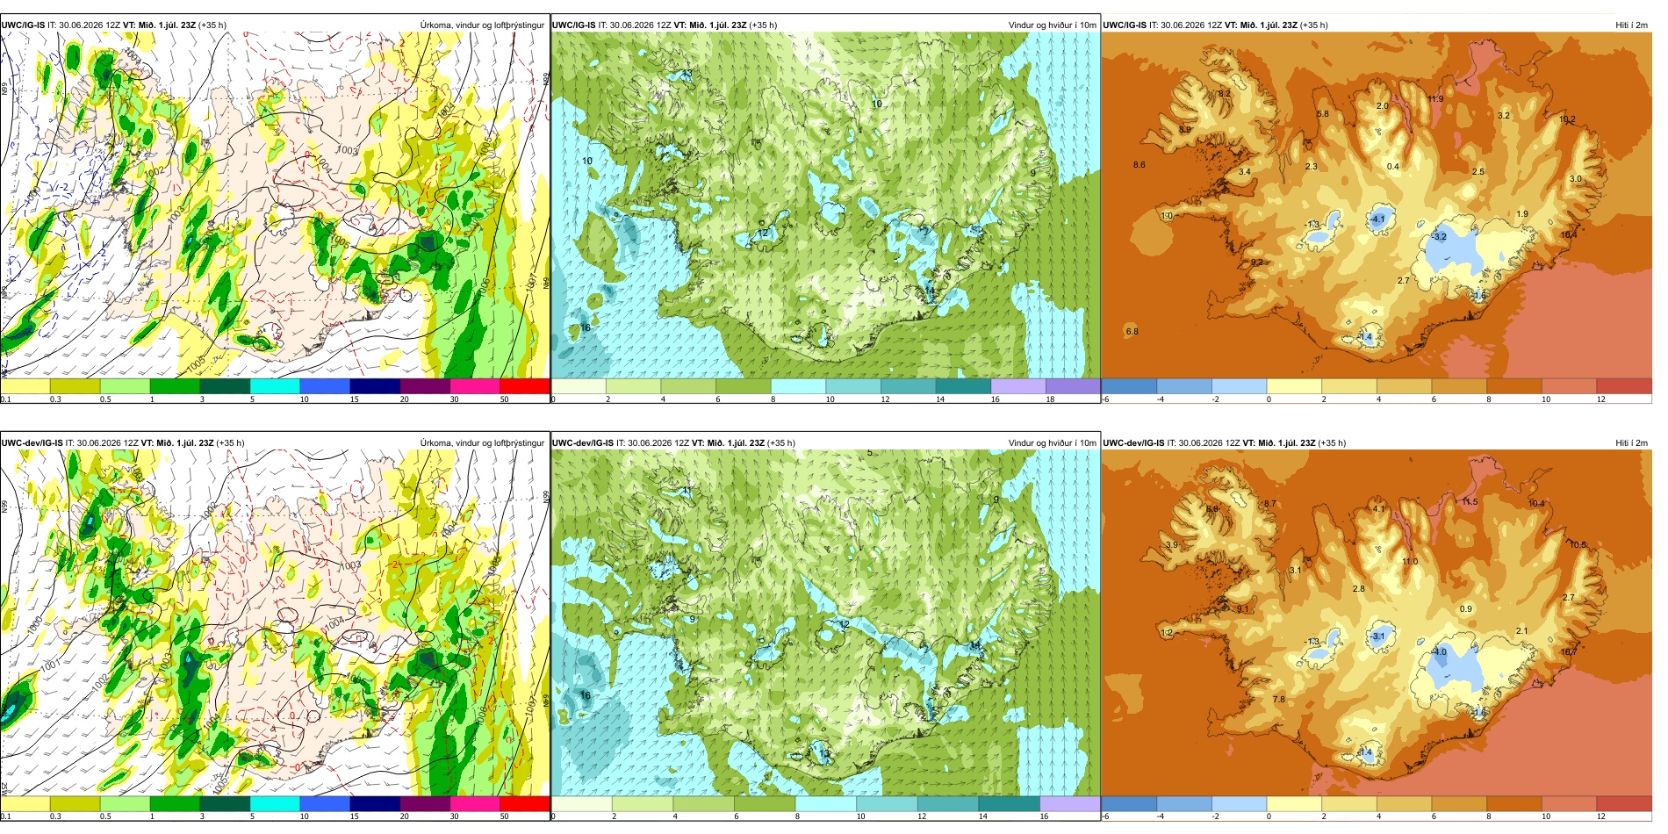Click purple 20–30 swatch in UWC/IG-IS precipitation legend

tap(425, 386)
